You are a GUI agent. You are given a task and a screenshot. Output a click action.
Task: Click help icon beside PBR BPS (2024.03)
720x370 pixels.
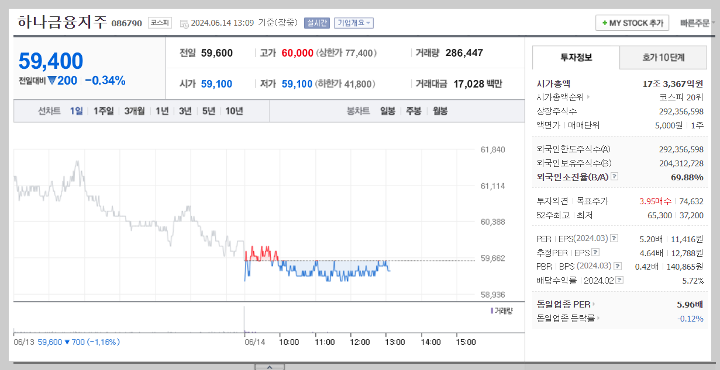pos(619,267)
